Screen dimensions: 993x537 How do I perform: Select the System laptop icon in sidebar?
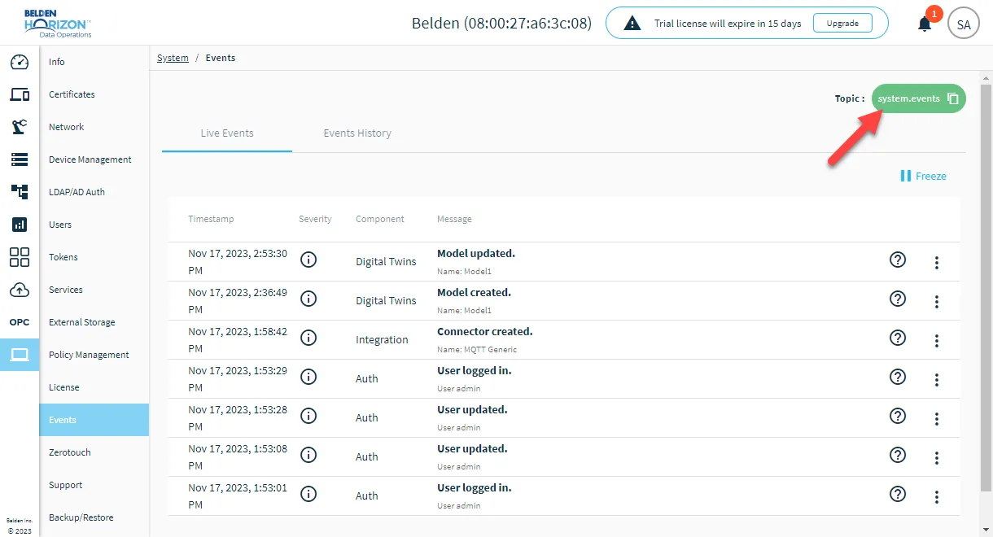(x=20, y=355)
